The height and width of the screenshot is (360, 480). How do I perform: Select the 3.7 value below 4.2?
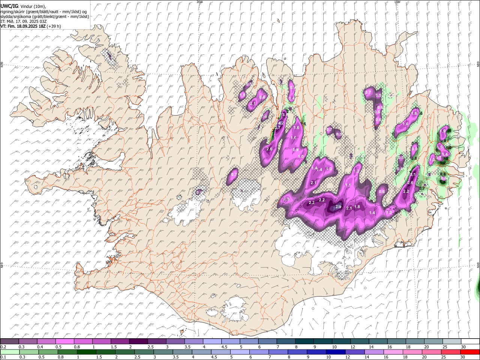pos(277,128)
